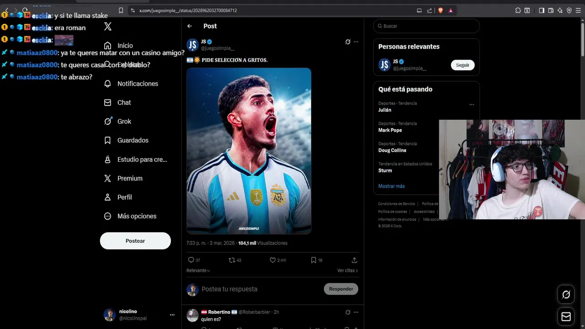
Task: Open the Leo AI sparkle icon
Action: pyautogui.click(x=560, y=11)
